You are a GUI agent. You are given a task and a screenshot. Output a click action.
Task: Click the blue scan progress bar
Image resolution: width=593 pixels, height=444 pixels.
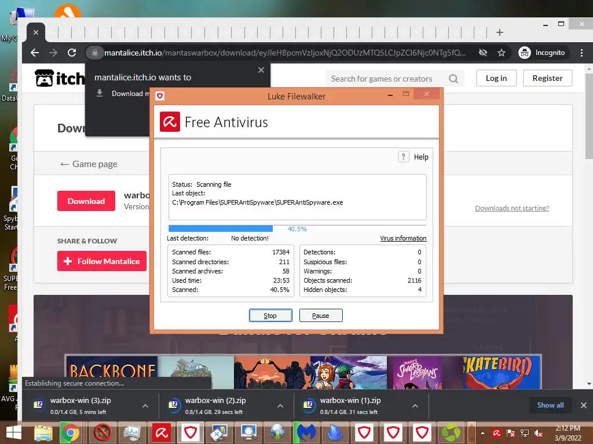click(x=221, y=228)
